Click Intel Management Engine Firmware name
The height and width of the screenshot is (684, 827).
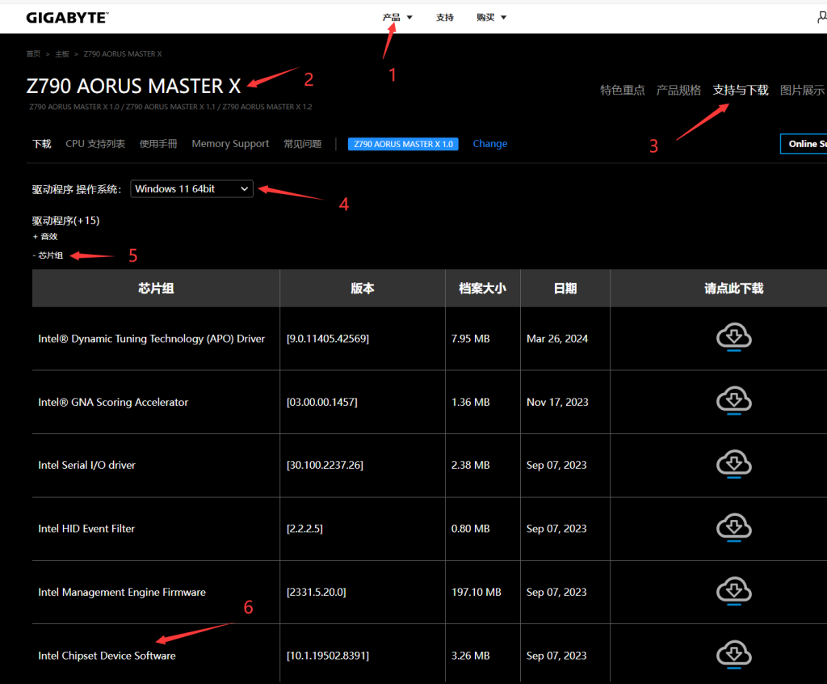(x=122, y=592)
